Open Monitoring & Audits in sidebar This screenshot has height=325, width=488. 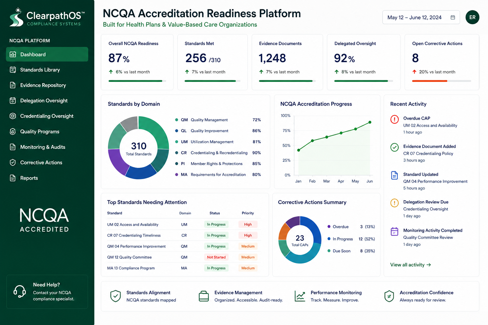47,147
